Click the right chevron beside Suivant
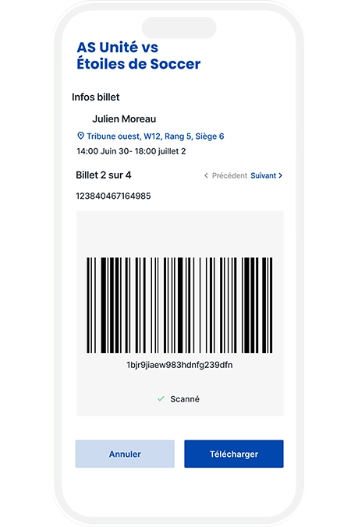Image resolution: width=358 pixels, height=527 pixels. 280,175
